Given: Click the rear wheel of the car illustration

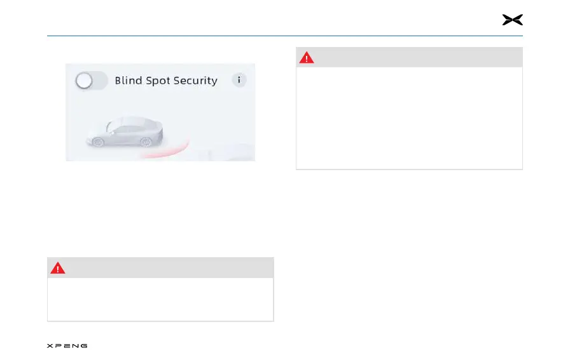Looking at the screenshot, I should (x=146, y=142).
